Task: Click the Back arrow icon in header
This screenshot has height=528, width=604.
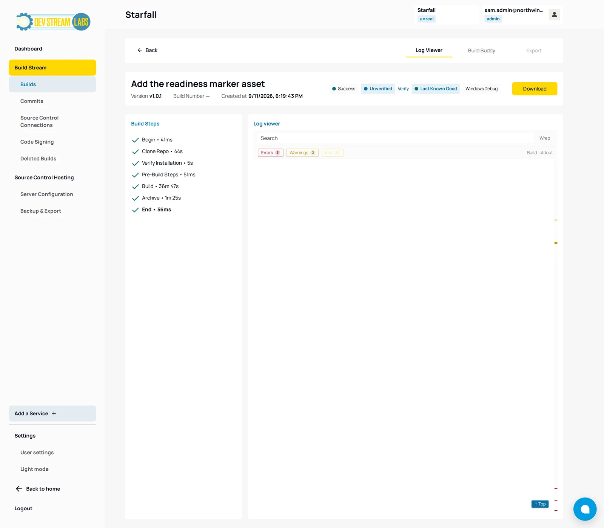Action: [x=140, y=50]
